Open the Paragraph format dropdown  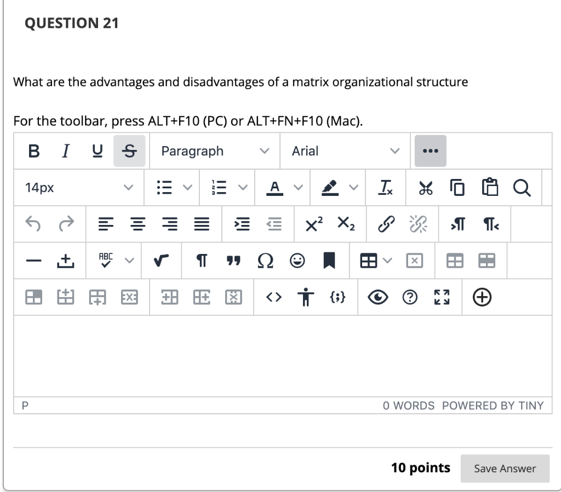point(214,151)
